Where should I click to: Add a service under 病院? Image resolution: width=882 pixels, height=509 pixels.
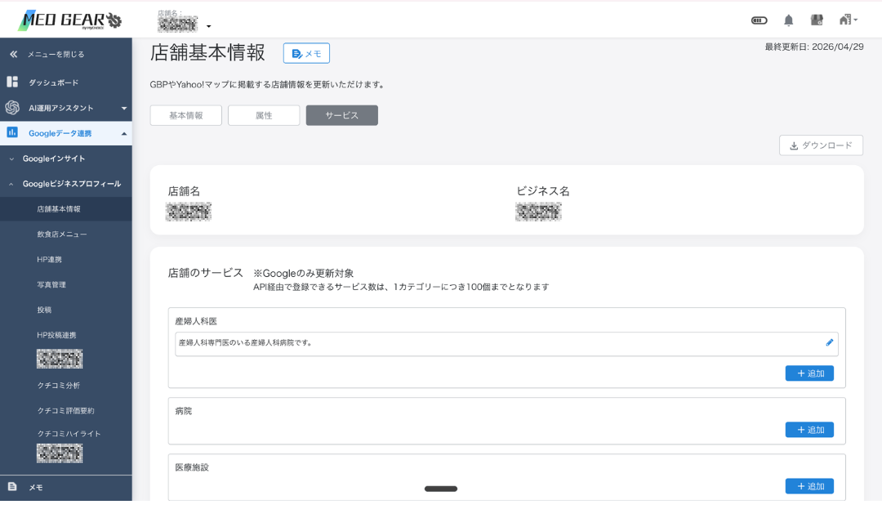(809, 430)
